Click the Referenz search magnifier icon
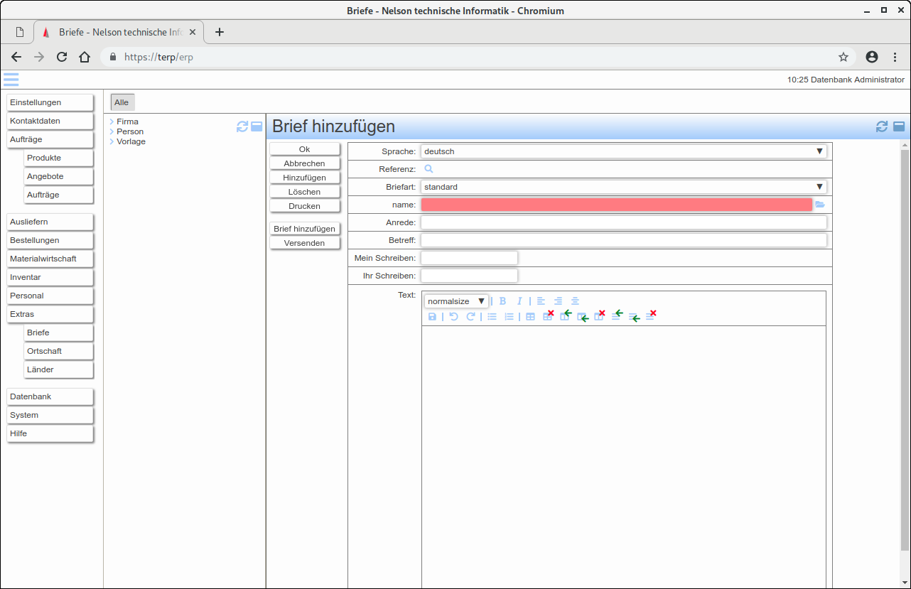The width and height of the screenshot is (911, 589). [x=428, y=169]
